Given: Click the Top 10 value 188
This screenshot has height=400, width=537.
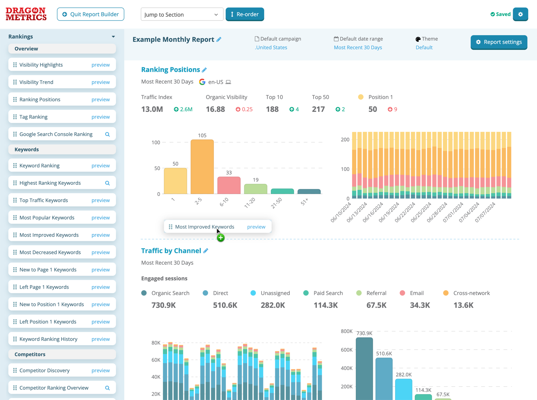Looking at the screenshot, I should 272,109.
